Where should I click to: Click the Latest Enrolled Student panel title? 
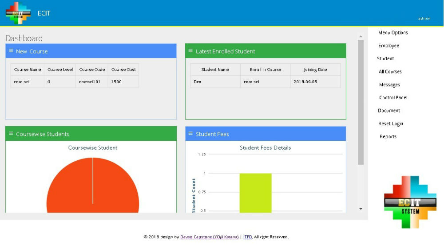click(x=226, y=51)
